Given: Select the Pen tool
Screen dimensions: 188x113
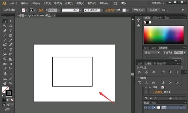Looking at the screenshot, I should pyautogui.click(x=5, y=31).
